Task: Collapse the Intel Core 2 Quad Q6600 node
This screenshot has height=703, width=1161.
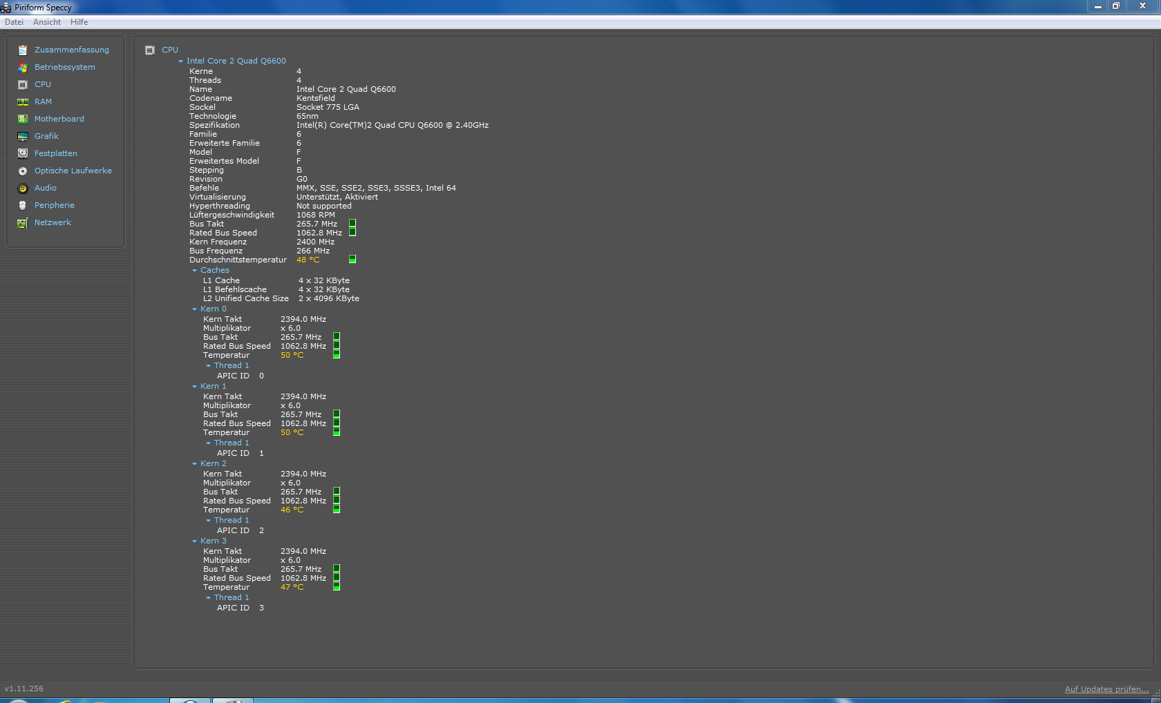Action: (181, 61)
